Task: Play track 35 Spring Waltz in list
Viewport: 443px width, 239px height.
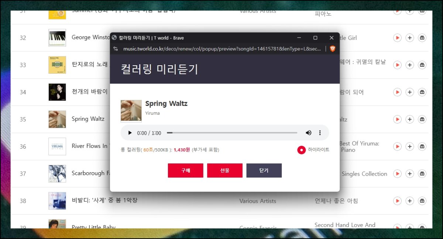Action: [397, 119]
